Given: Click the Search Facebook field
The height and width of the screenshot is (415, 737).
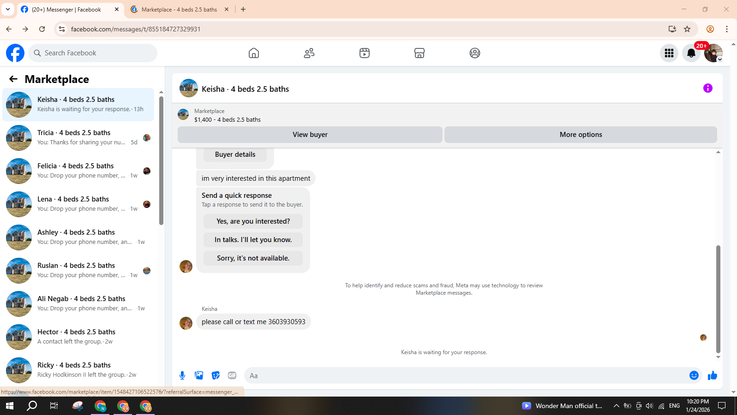Looking at the screenshot, I should (93, 53).
